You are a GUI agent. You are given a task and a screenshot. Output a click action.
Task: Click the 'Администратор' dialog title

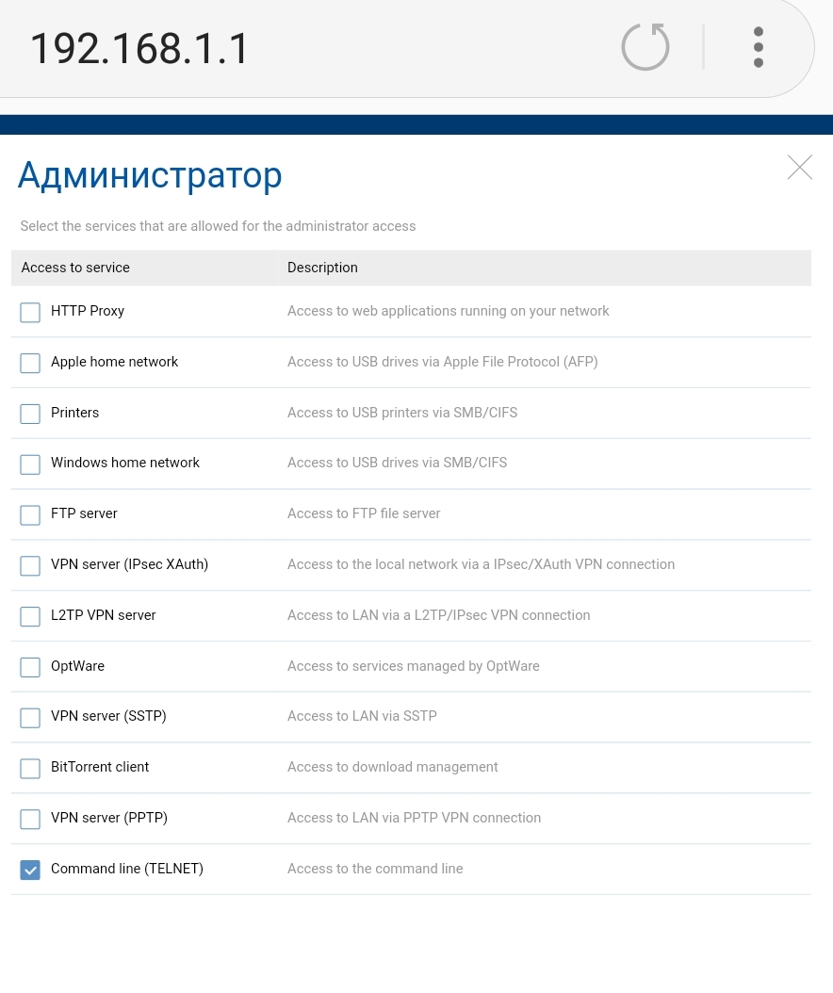pyautogui.click(x=150, y=175)
